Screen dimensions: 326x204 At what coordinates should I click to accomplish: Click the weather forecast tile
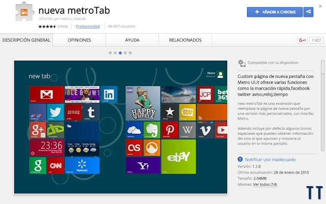pos(82,139)
